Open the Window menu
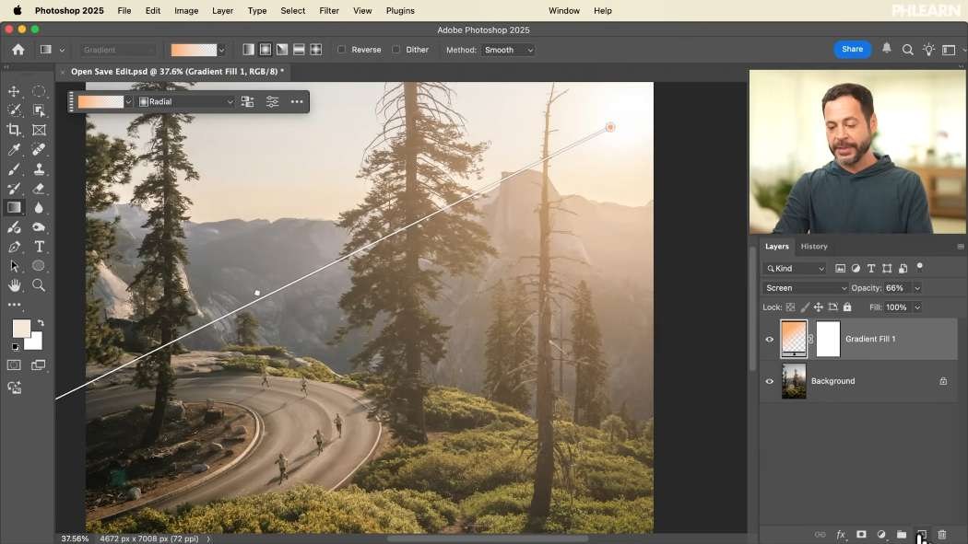Viewport: 968px width, 544px height. coord(563,10)
